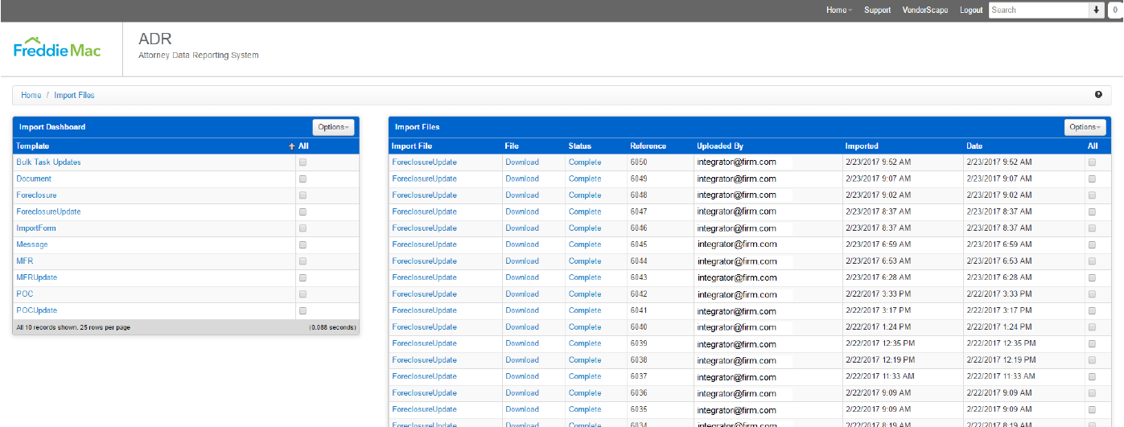The width and height of the screenshot is (1124, 427).
Task: Open Bulk Task Updates template
Action: pyautogui.click(x=48, y=162)
